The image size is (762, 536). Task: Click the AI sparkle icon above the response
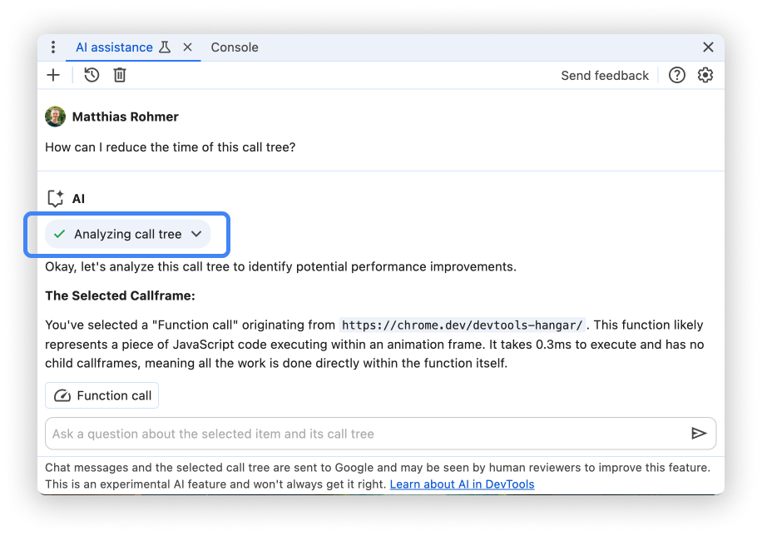coord(56,198)
